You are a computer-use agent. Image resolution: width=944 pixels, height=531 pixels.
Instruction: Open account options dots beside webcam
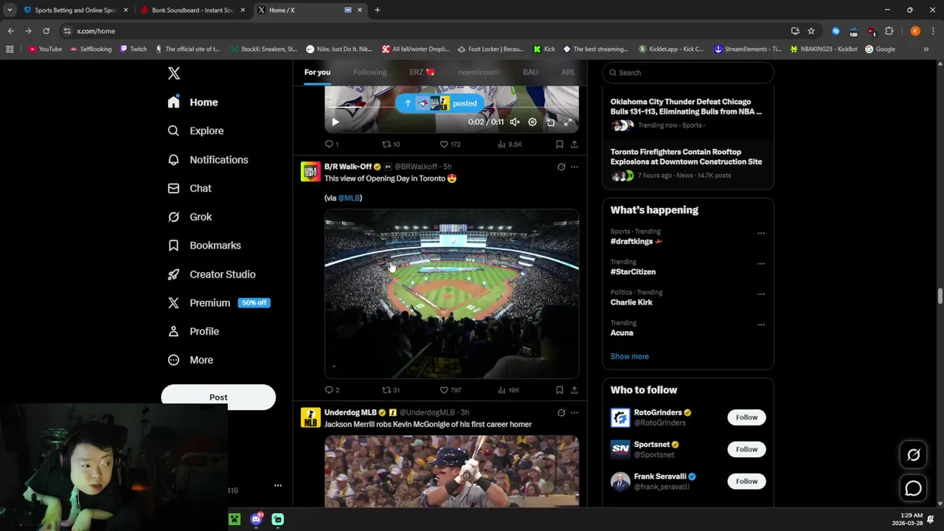tap(277, 485)
